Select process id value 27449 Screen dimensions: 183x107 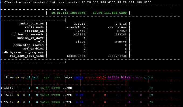coord(80,31)
